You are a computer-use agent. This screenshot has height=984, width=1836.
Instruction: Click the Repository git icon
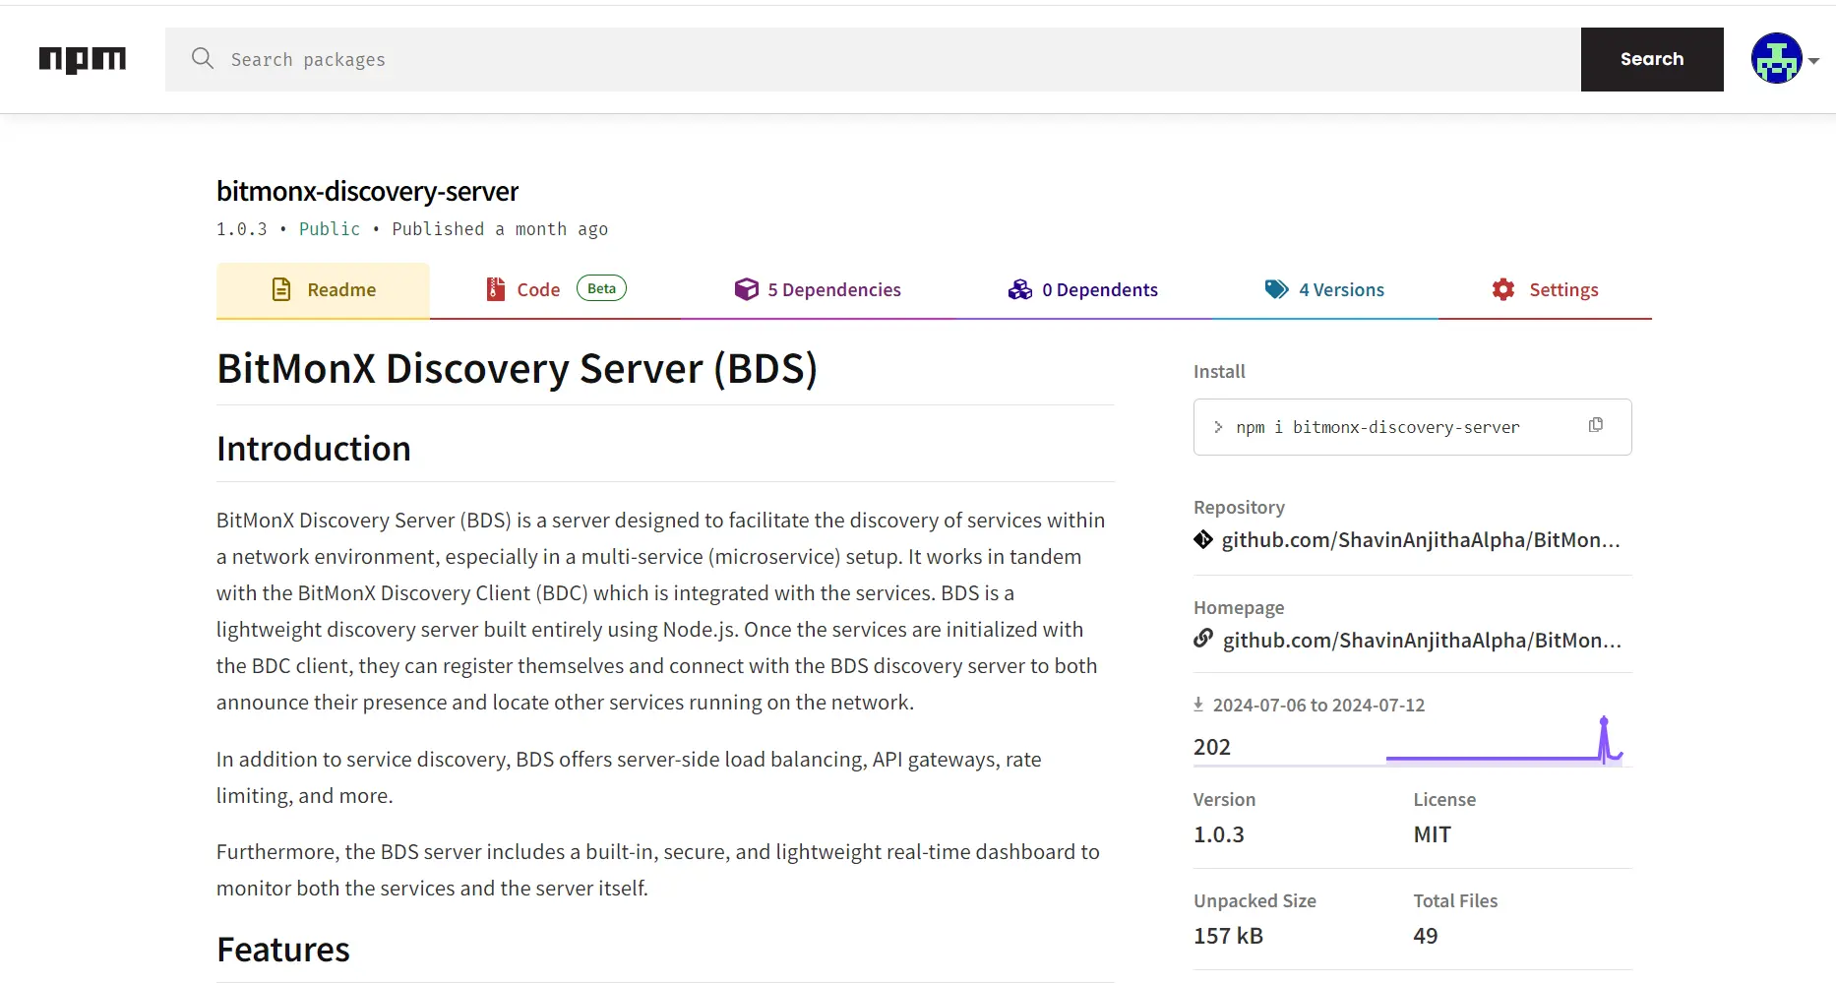pyautogui.click(x=1203, y=539)
